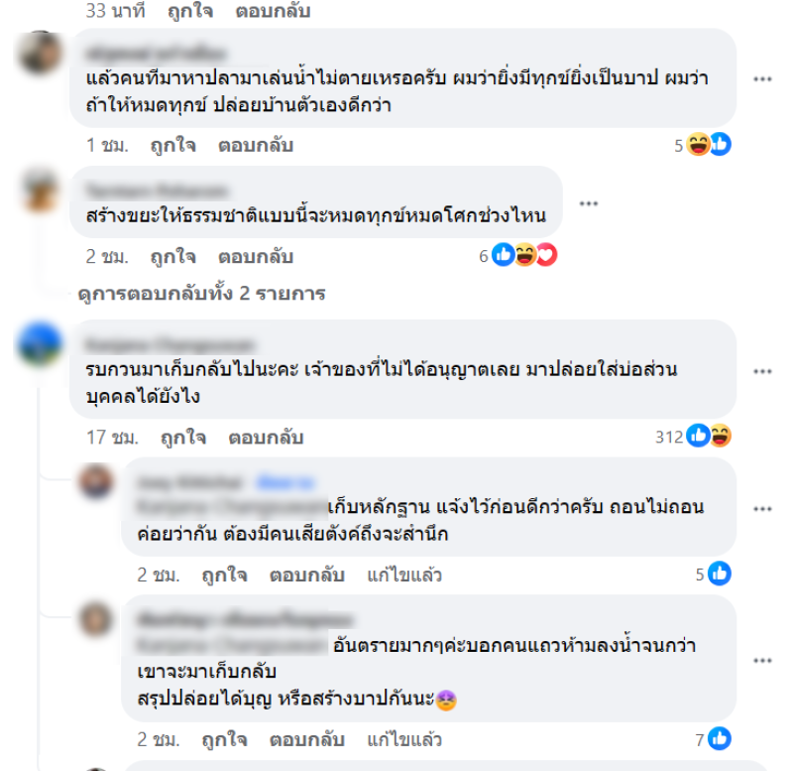Click 'ถูกใจ' under the 17 ชม. comment
Screen dimensions: 793x771
click(183, 438)
